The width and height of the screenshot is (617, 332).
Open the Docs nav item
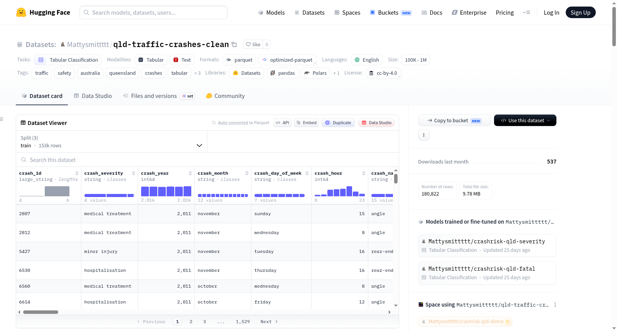(432, 12)
